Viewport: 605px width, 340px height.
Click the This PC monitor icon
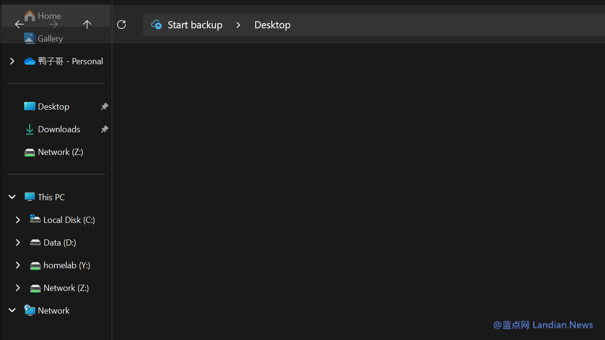pyautogui.click(x=30, y=197)
